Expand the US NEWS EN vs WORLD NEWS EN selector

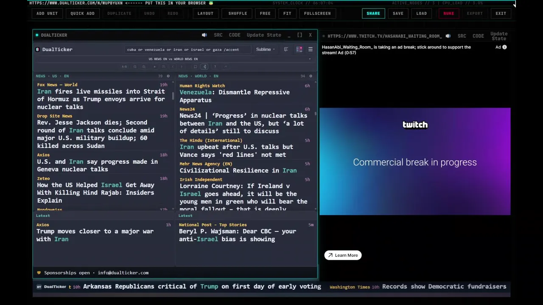(176, 59)
